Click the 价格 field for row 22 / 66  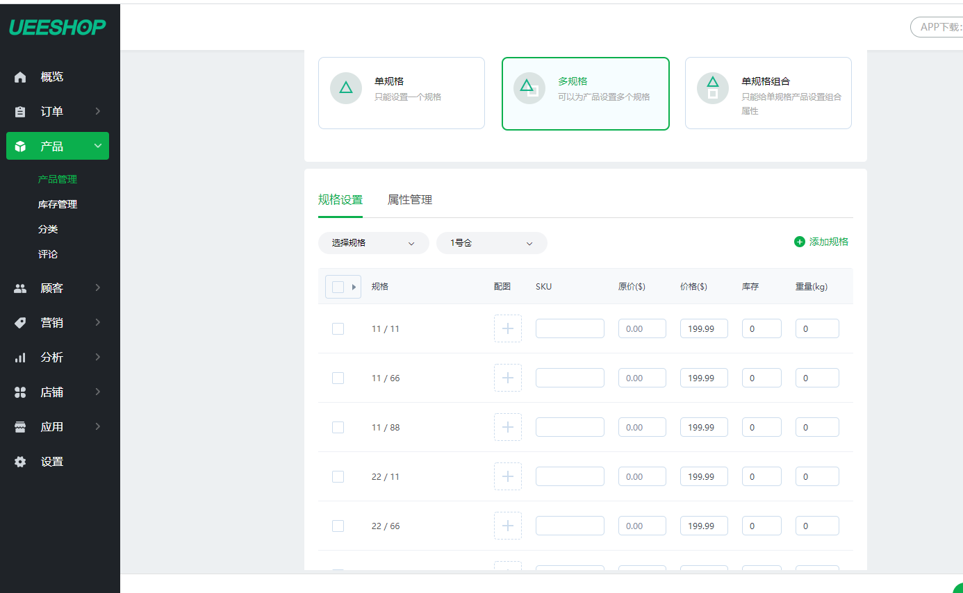703,526
